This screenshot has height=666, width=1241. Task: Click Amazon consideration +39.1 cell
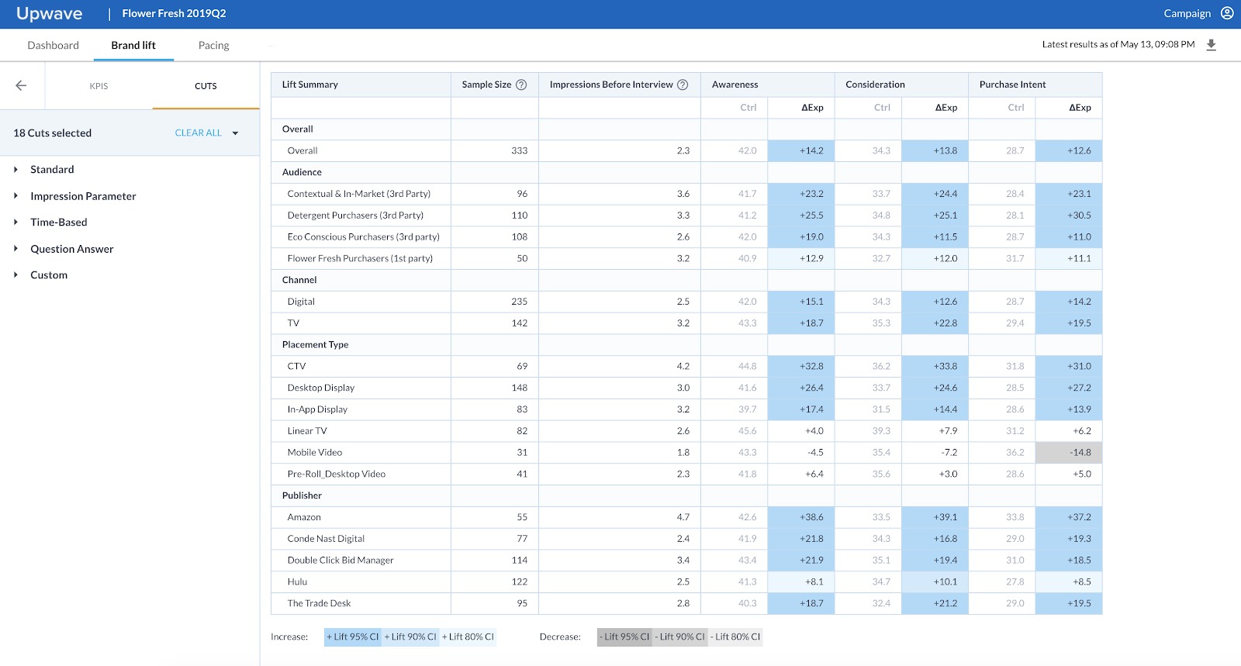[x=935, y=517]
